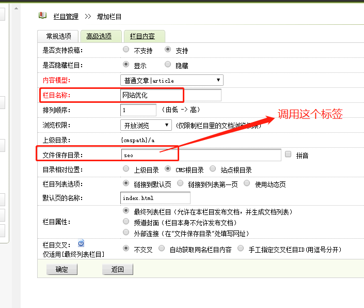Click the 栏目名称 input field

point(170,95)
